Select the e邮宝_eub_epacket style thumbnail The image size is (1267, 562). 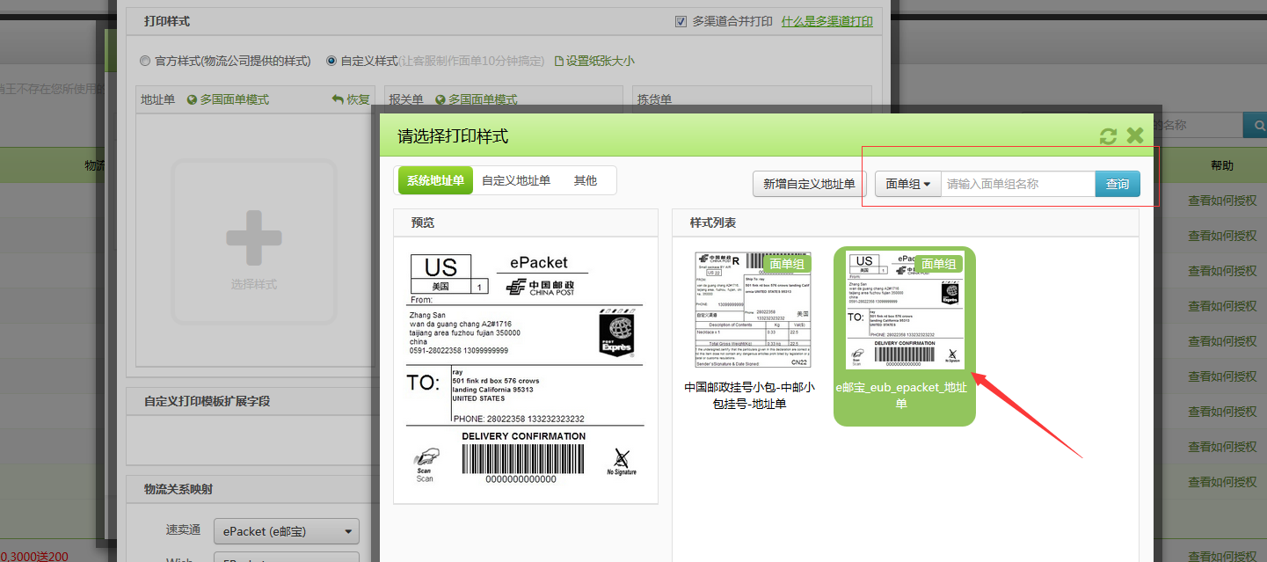coord(905,310)
